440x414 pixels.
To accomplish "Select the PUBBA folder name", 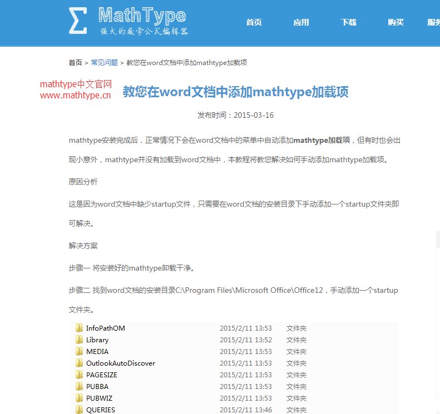I will click(x=97, y=387).
